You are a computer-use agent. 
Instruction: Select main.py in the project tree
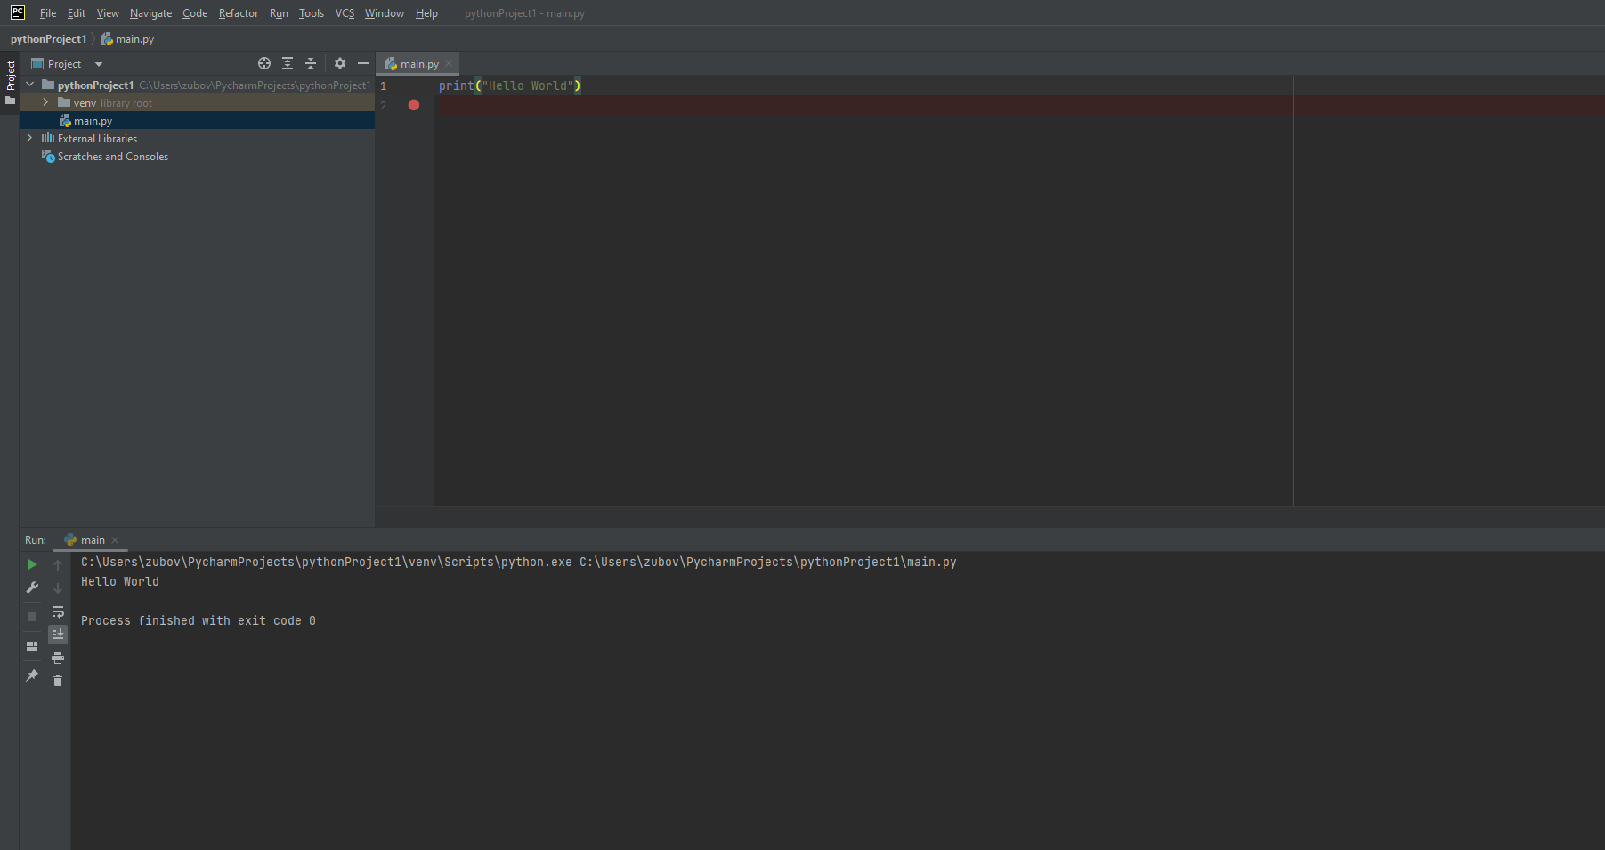point(93,120)
